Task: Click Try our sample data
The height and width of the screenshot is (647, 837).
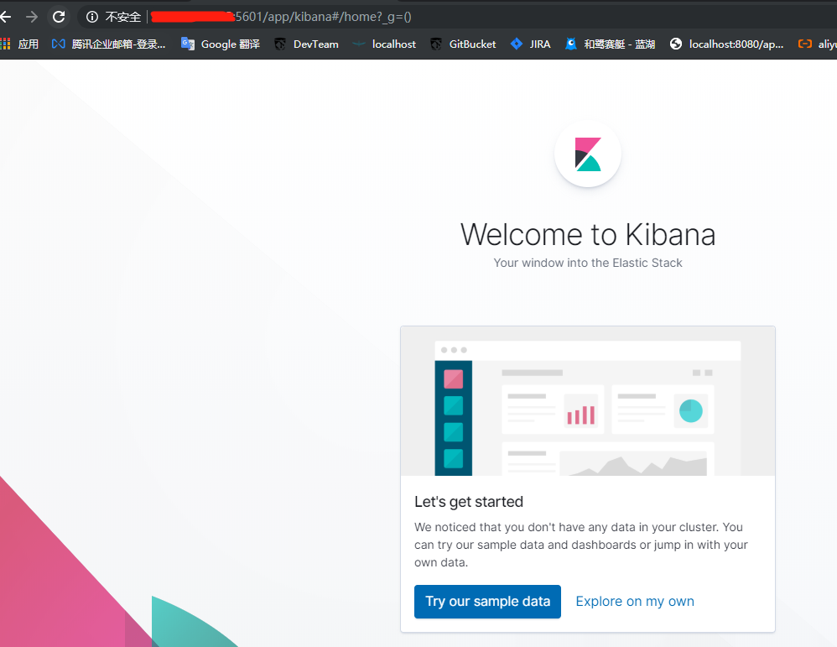Action: [487, 602]
